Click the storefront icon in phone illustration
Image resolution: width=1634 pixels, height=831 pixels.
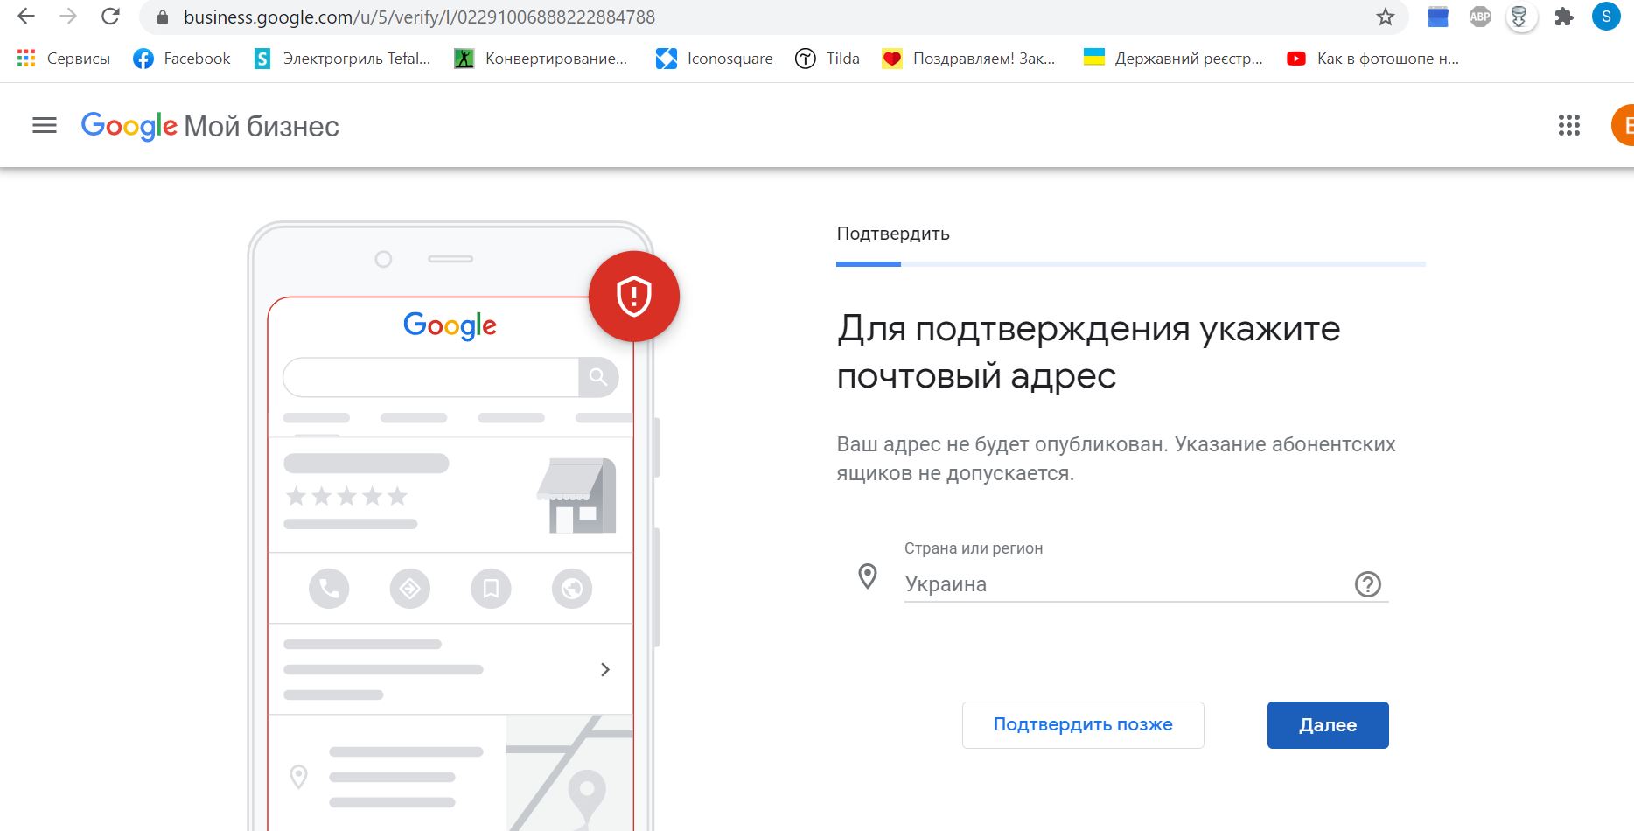tap(576, 495)
